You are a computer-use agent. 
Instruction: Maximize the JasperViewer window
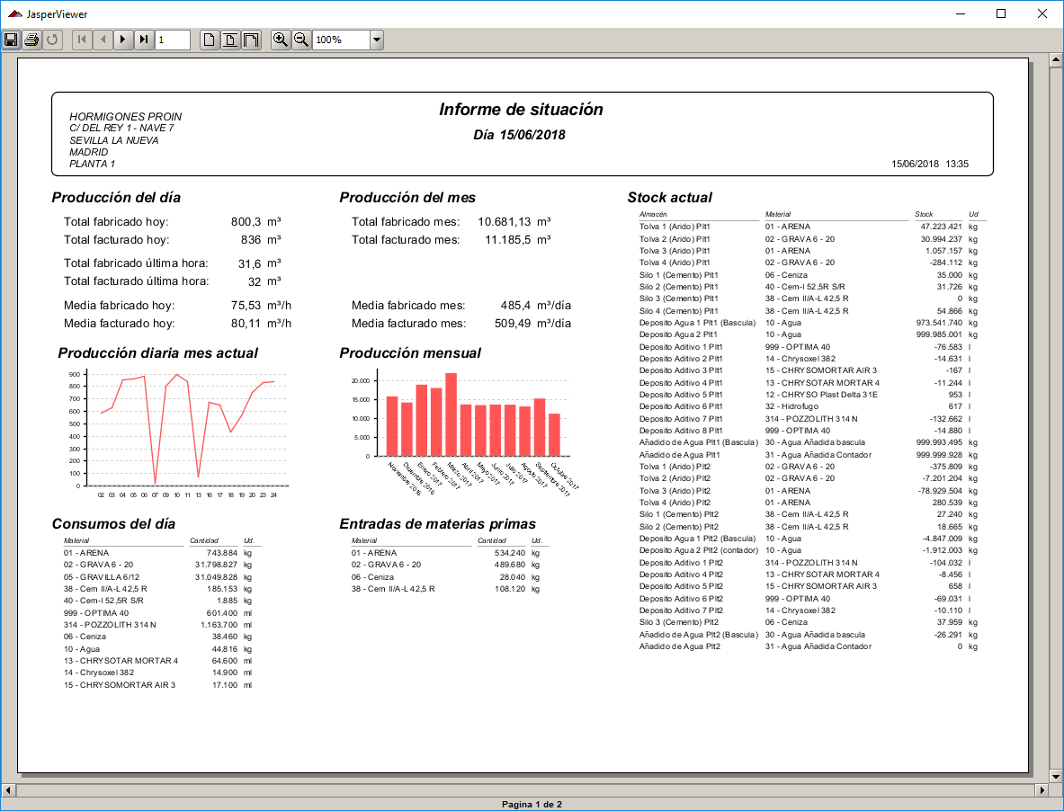click(1001, 13)
